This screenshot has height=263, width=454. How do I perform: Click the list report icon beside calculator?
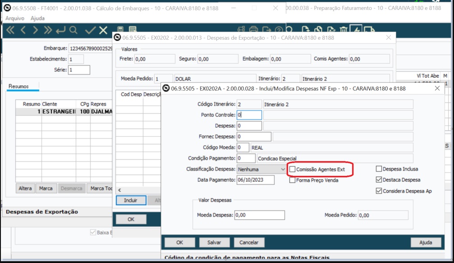pyautogui.click(x=133, y=29)
